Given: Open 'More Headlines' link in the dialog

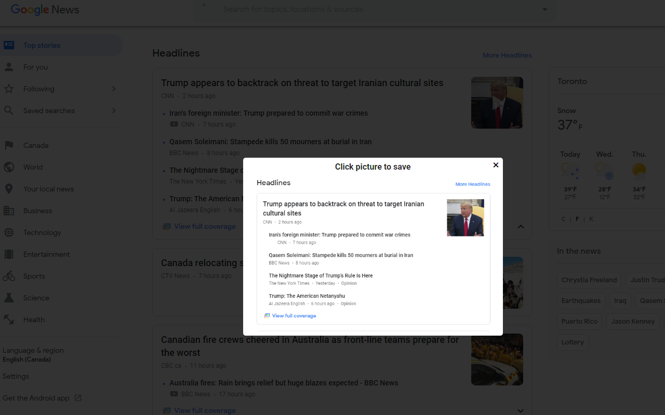Looking at the screenshot, I should (x=473, y=184).
